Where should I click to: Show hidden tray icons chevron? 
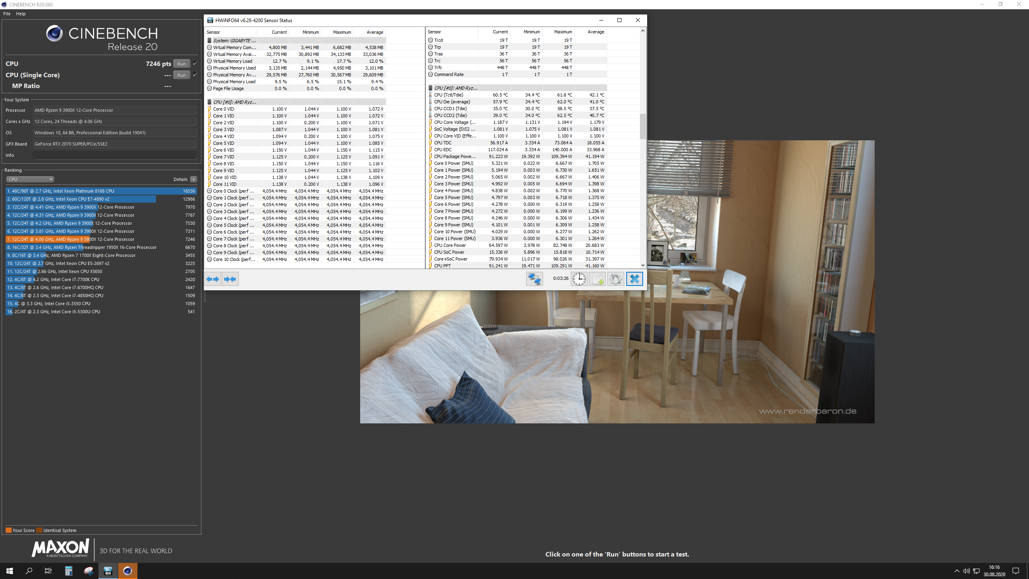pyautogui.click(x=957, y=571)
